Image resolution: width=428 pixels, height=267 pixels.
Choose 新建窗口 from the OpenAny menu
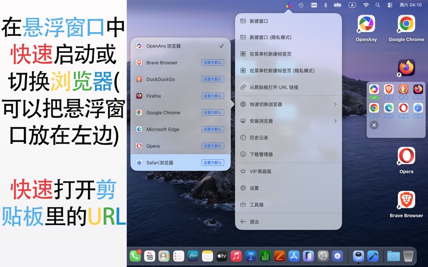point(288,21)
